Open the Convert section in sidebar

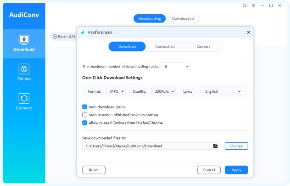24,102
